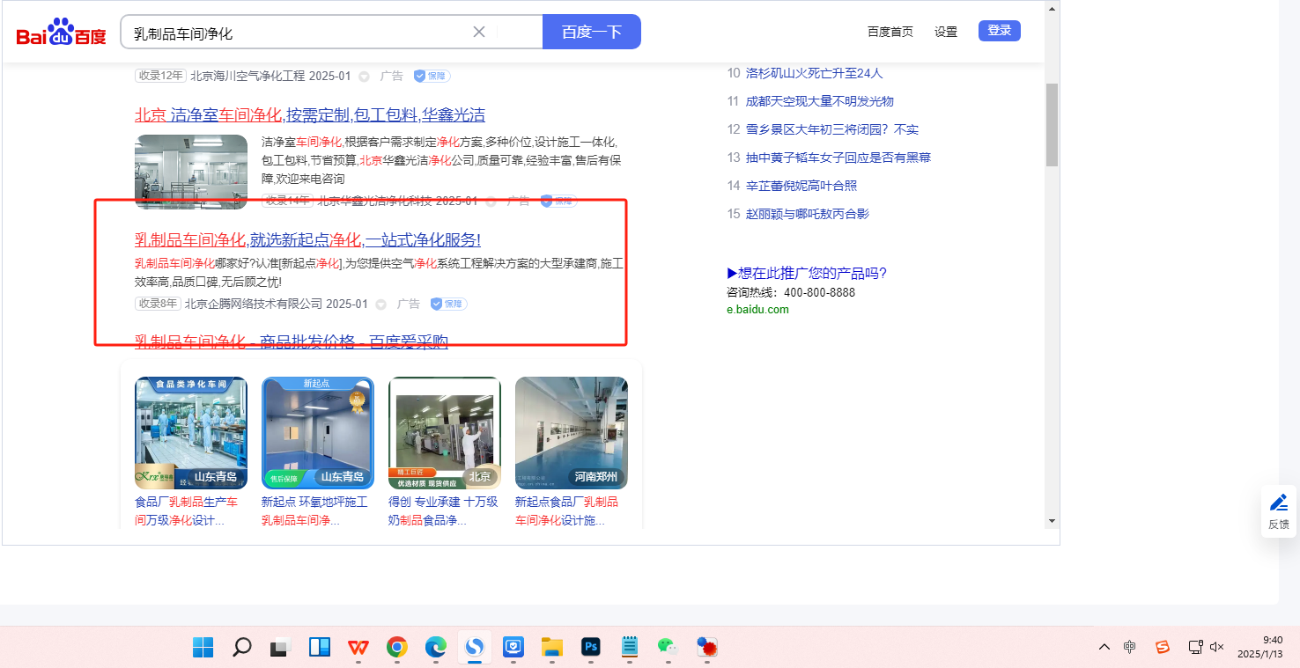Open File Explorer folder in taskbar
The width and height of the screenshot is (1300, 668).
pyautogui.click(x=552, y=648)
